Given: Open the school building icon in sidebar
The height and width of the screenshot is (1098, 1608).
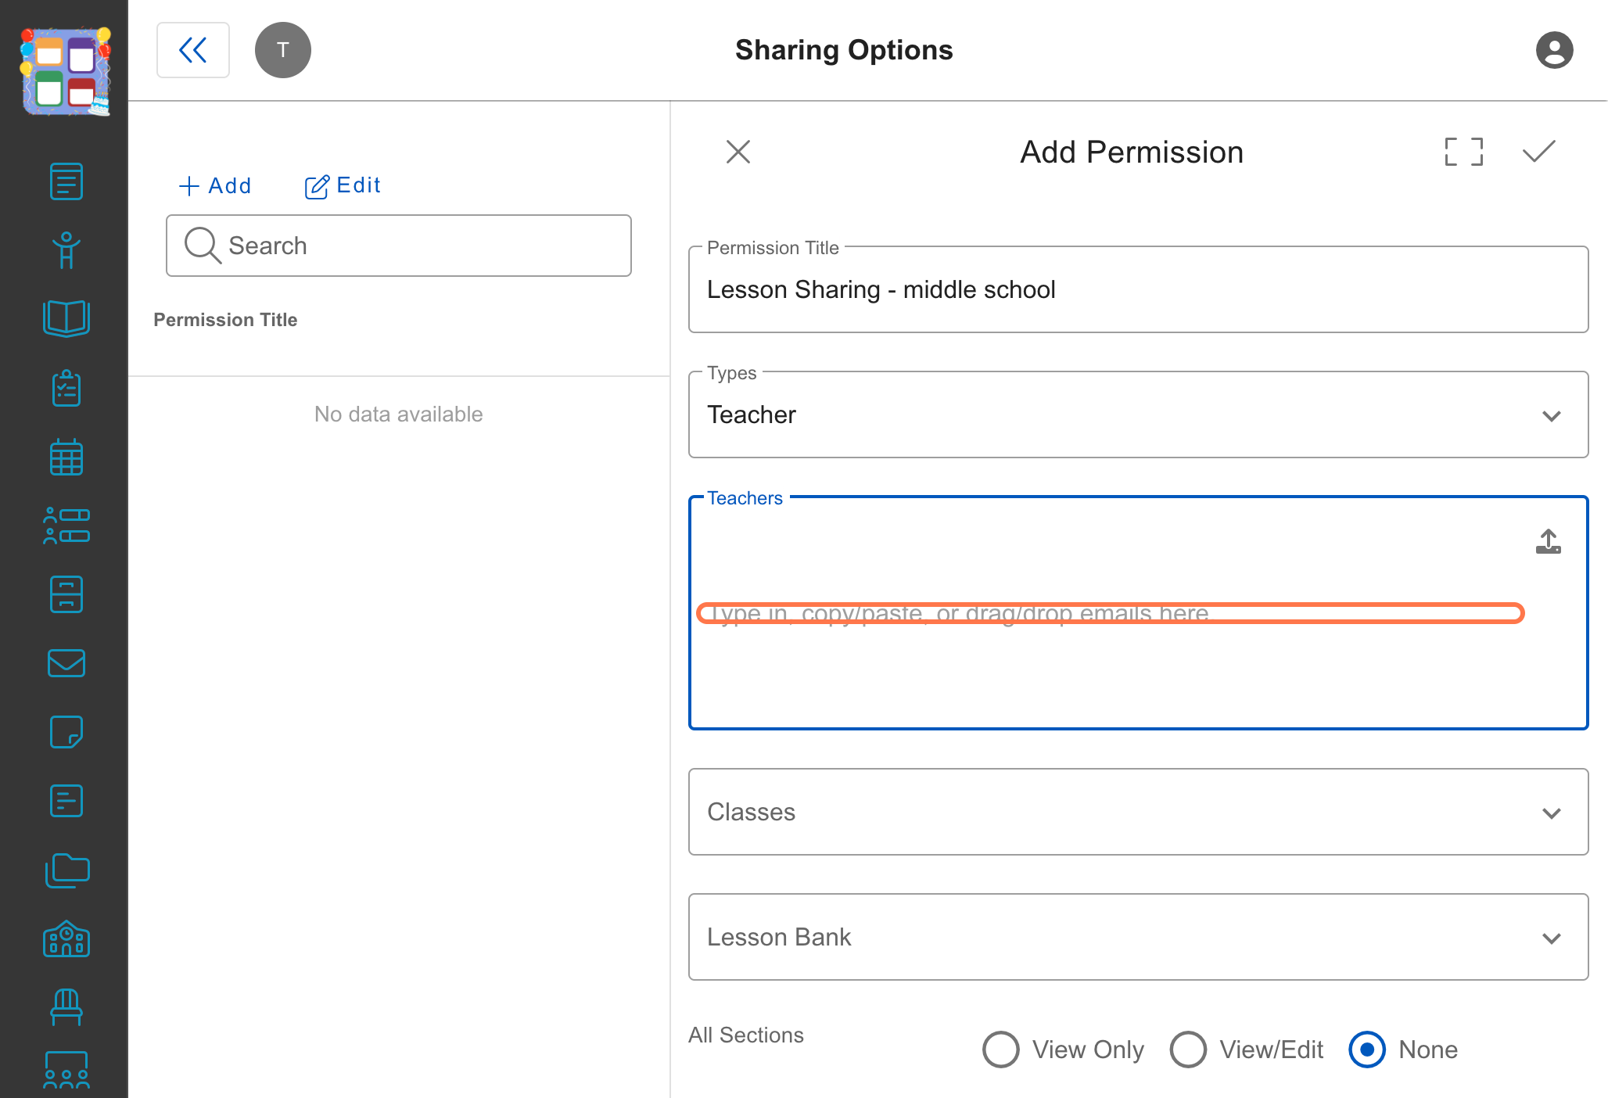Looking at the screenshot, I should (66, 938).
